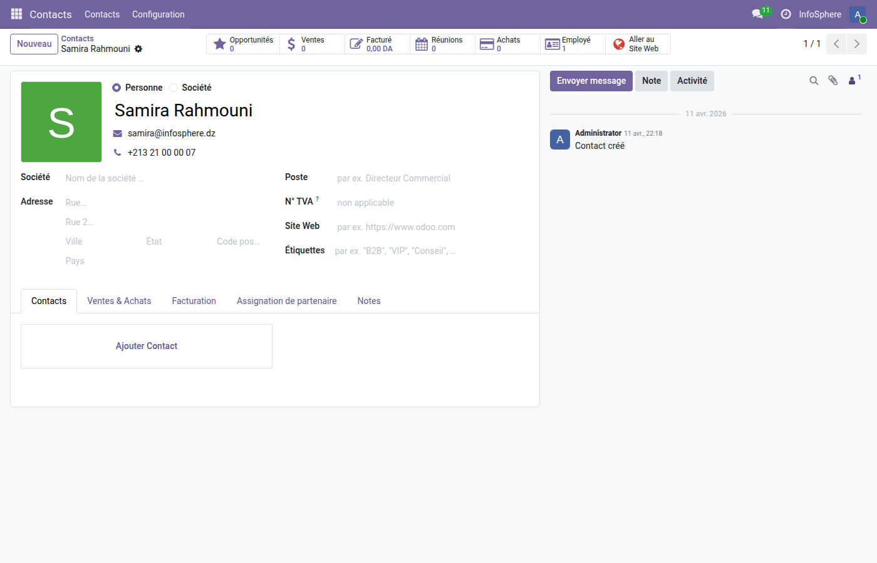This screenshot has width=877, height=563.
Task: Open the Opportunités smart button star icon
Action: (219, 44)
